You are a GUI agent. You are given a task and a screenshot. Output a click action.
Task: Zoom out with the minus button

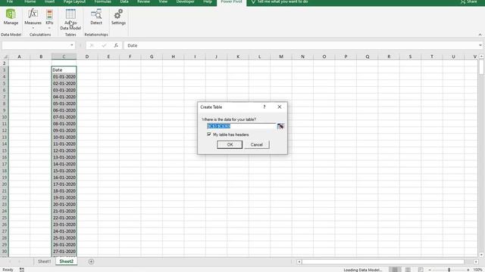point(430,270)
